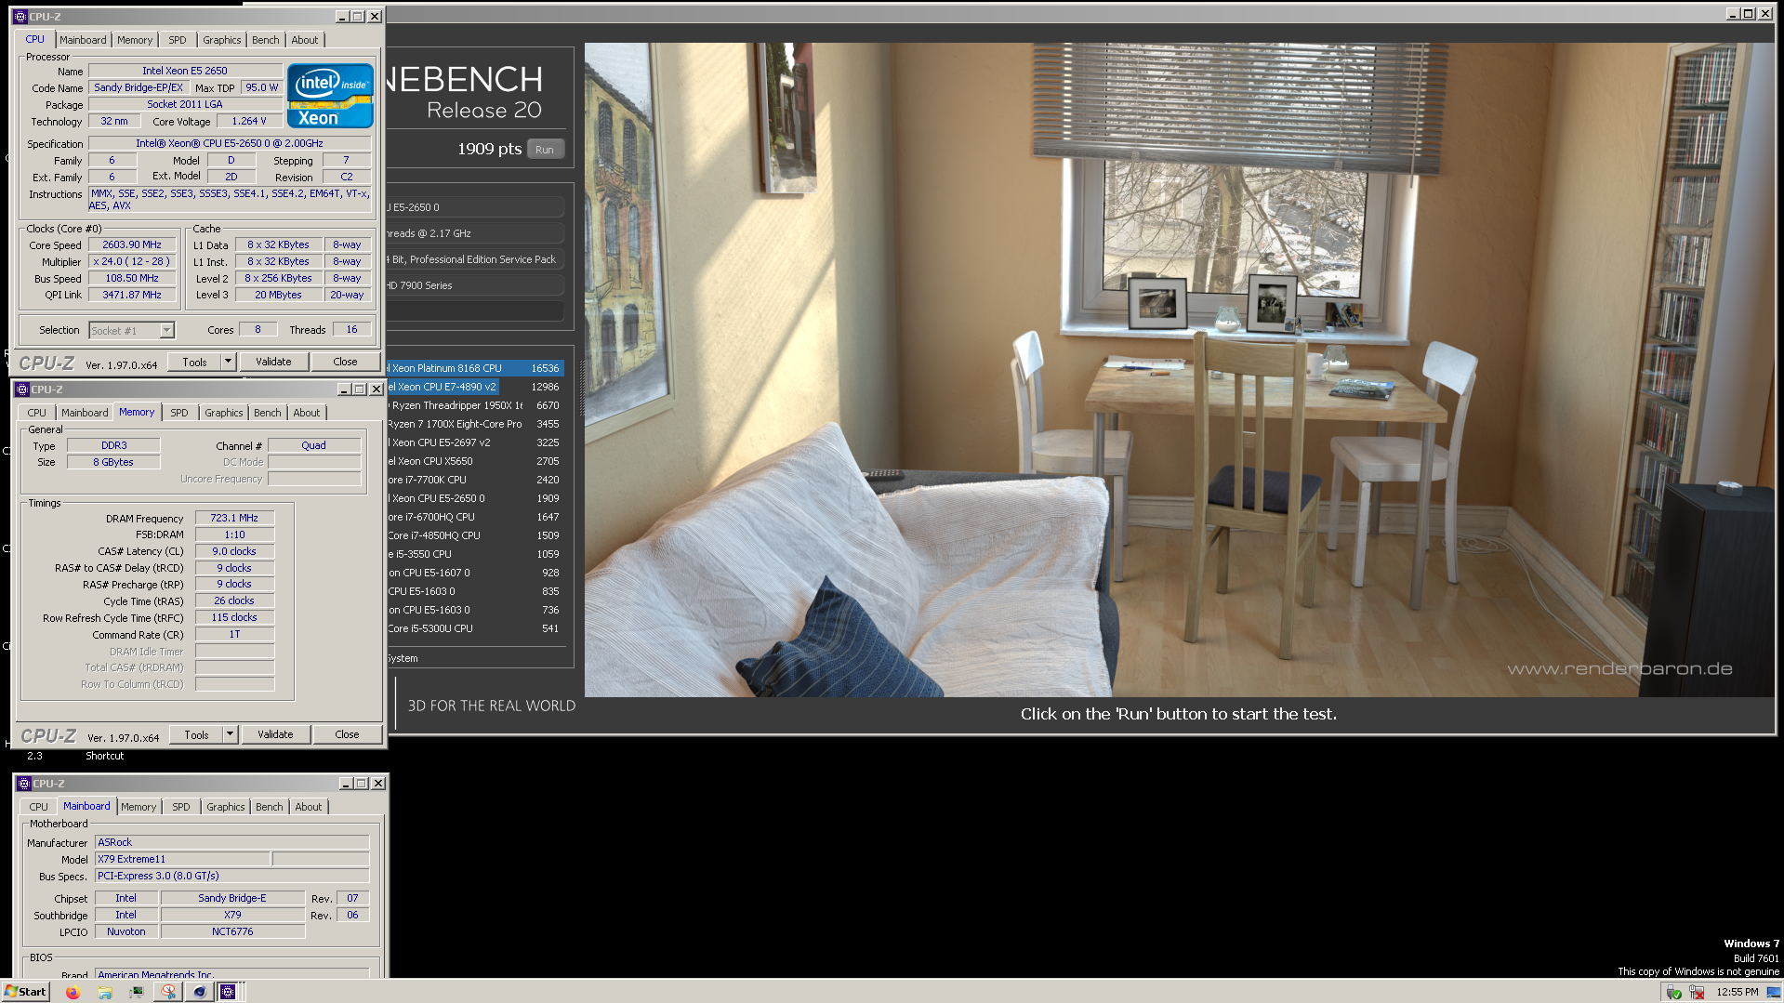The width and height of the screenshot is (1784, 1003).
Task: Click the taskbar clock showing 12:55 PM
Action: click(x=1738, y=992)
